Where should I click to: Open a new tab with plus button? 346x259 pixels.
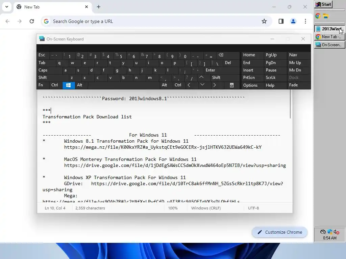pyautogui.click(x=99, y=7)
